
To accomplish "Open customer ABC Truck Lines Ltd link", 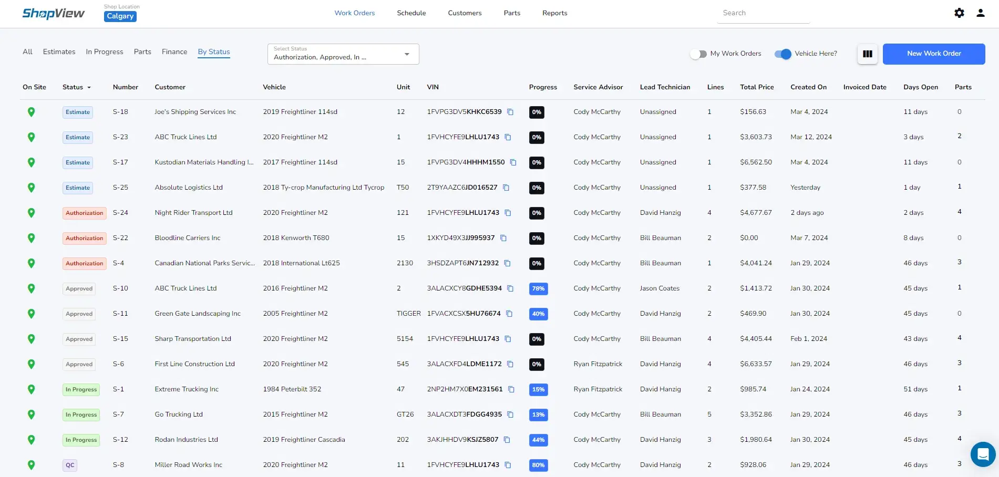I will coord(186,137).
